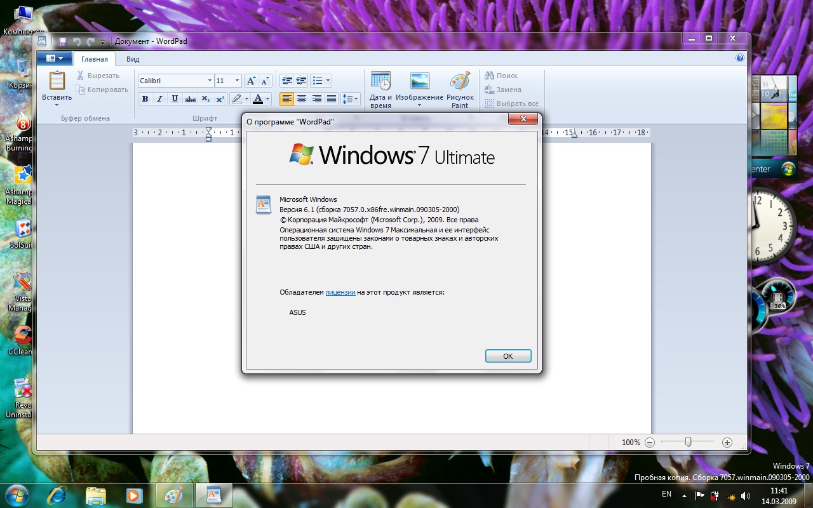Toggle Bold formatting
This screenshot has height=508, width=813.
tap(145, 98)
